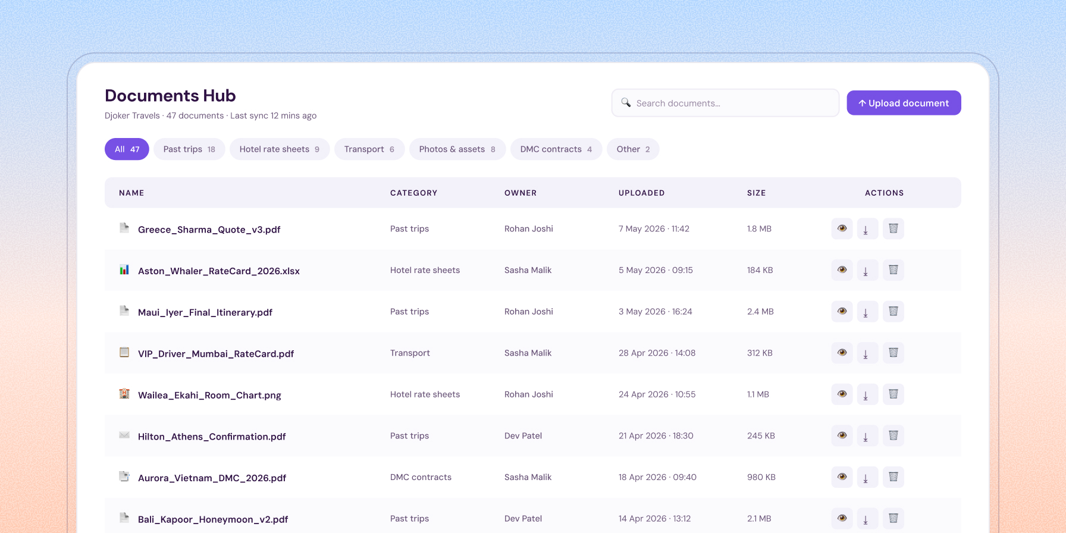This screenshot has height=533, width=1066.
Task: Filter by Hotel rate sheets
Action: 280,149
